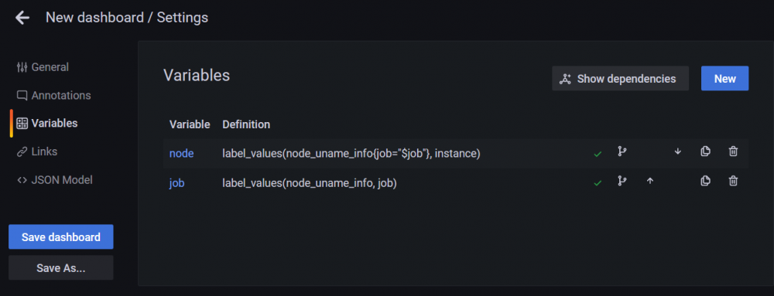Screen dimensions: 774x296
Task: Go back using the arrow icon
Action: [x=22, y=19]
